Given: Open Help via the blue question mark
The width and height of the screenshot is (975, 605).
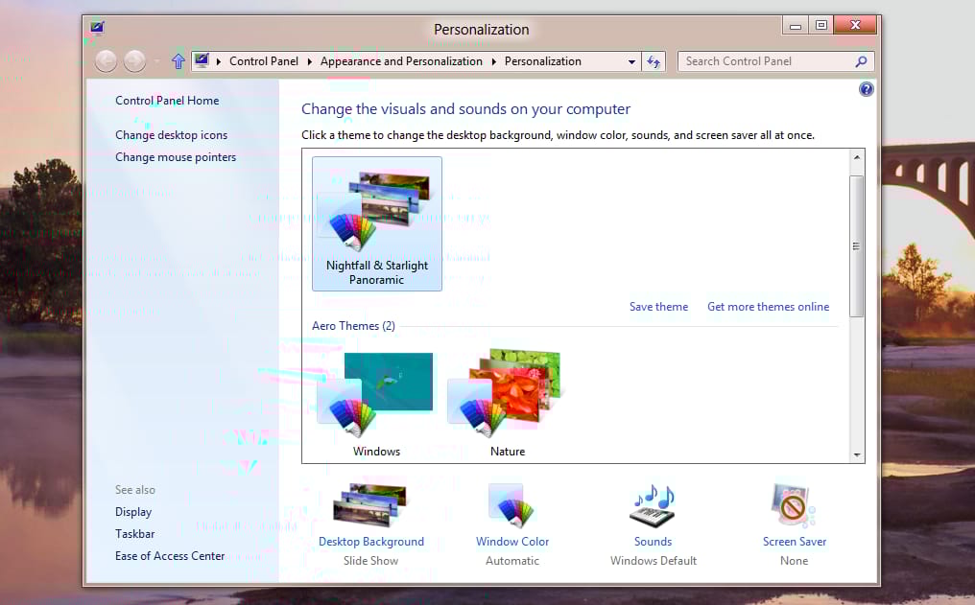Looking at the screenshot, I should point(867,89).
